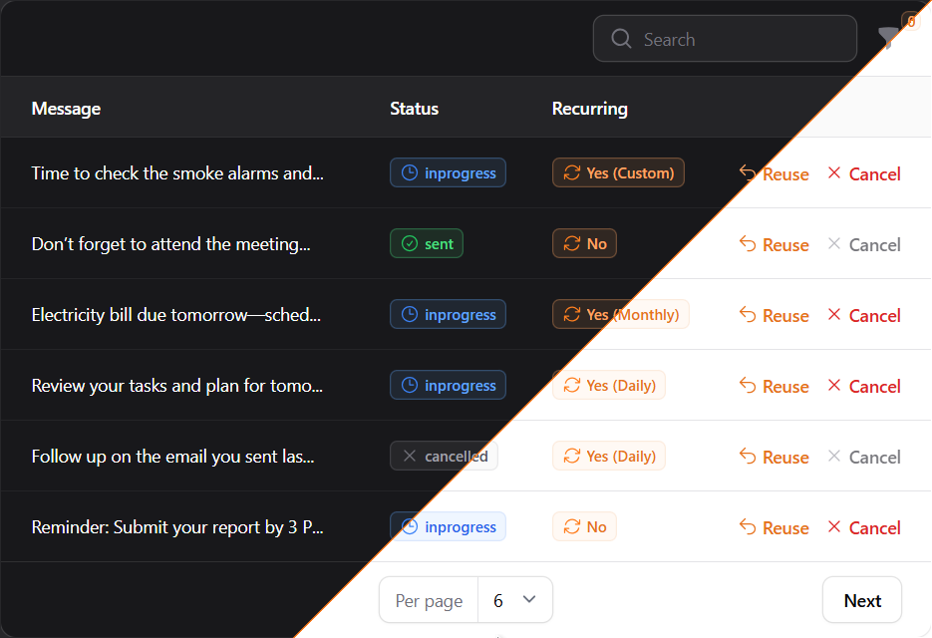
Task: Select the cancelled status badge
Action: [444, 456]
